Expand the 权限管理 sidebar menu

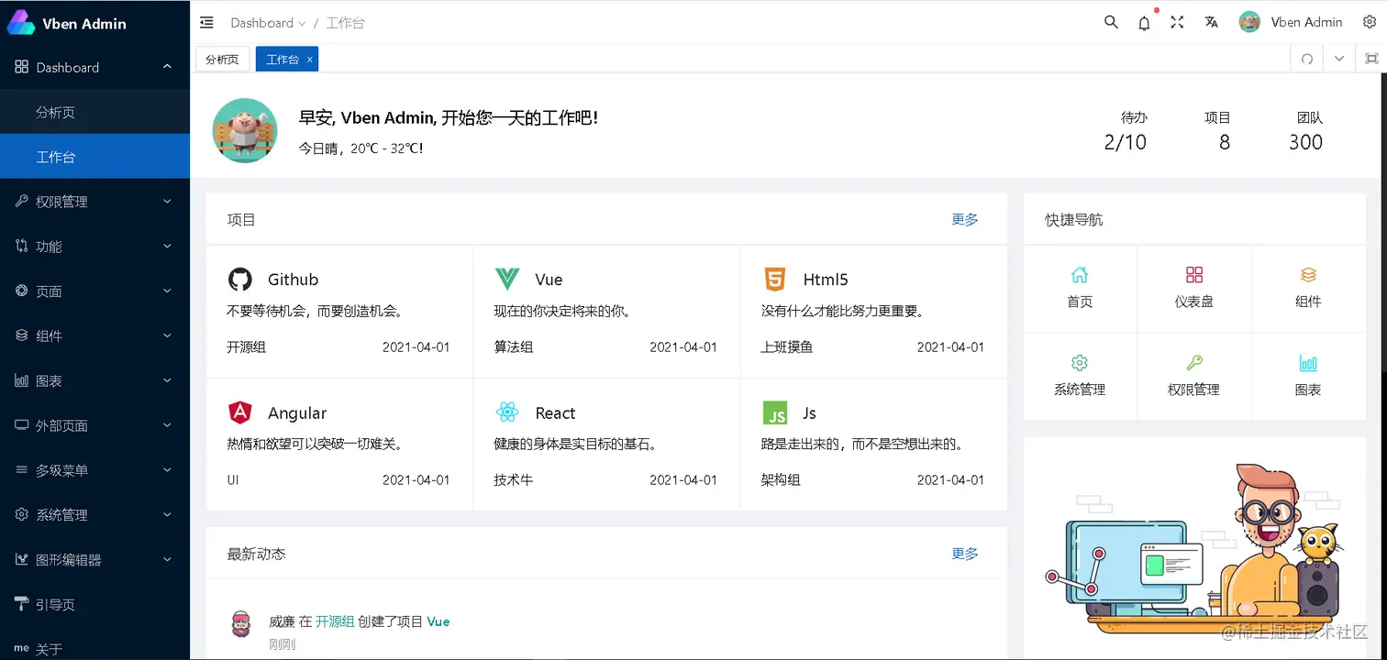pyautogui.click(x=95, y=202)
